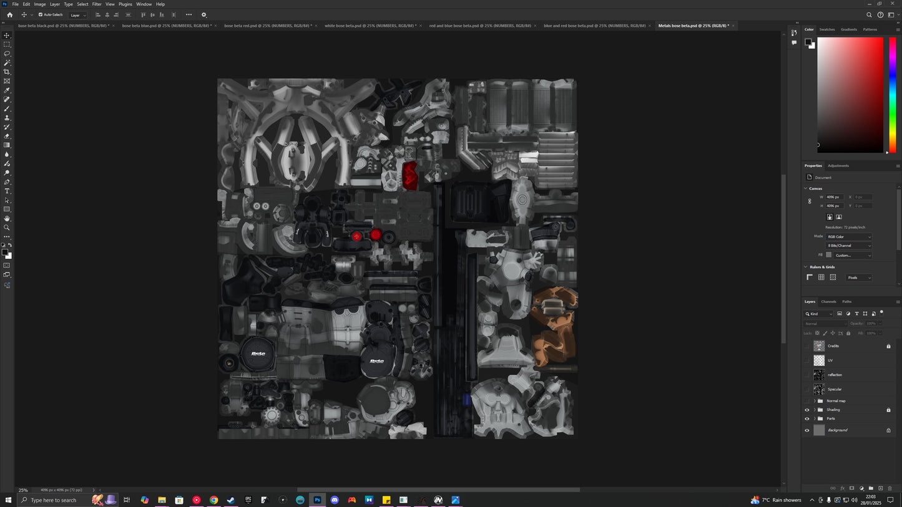The height and width of the screenshot is (507, 902).
Task: Pick the Clone Stamp tool
Action: coord(7,118)
